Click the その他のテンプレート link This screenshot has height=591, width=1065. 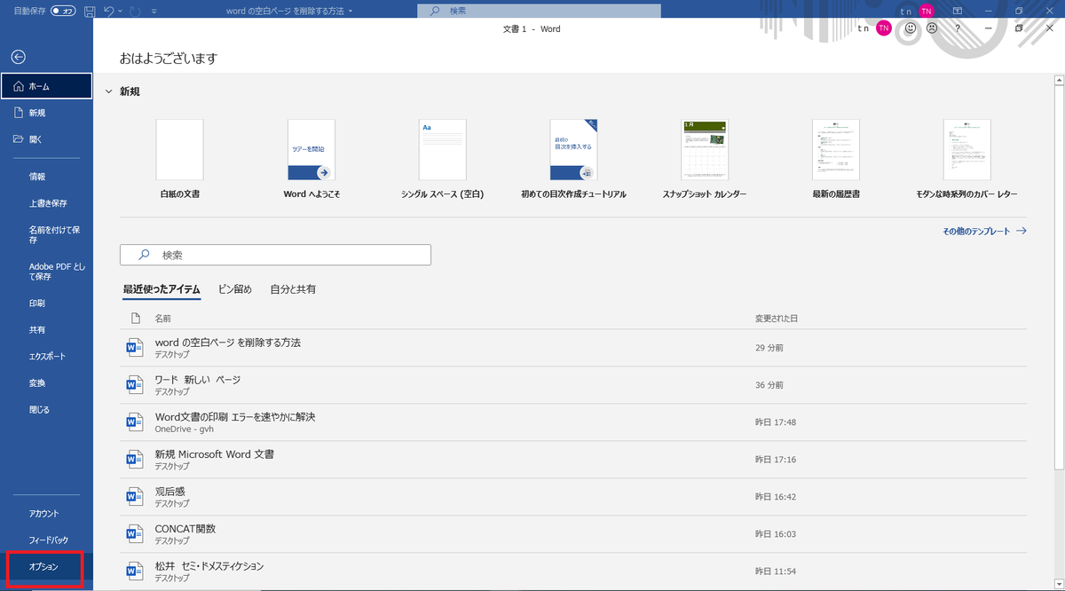click(x=984, y=231)
